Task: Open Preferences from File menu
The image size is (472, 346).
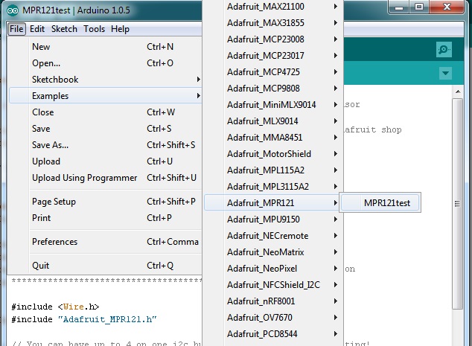Action: (54, 242)
